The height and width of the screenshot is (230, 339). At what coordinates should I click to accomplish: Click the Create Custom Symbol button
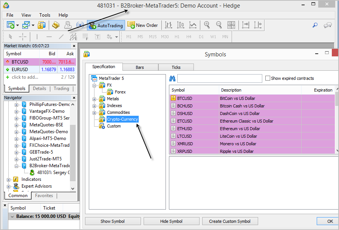pyautogui.click(x=230, y=221)
